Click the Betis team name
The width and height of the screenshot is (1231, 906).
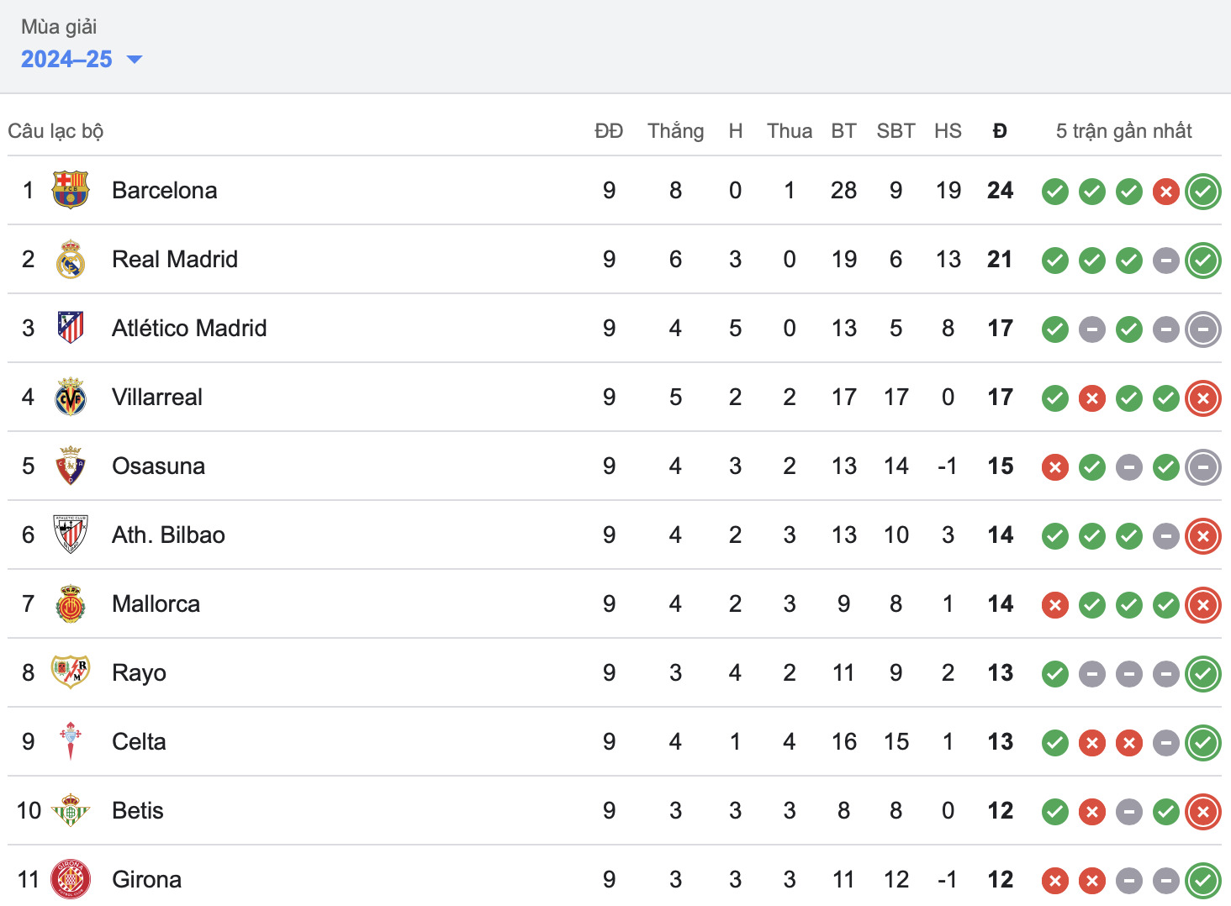(x=138, y=810)
